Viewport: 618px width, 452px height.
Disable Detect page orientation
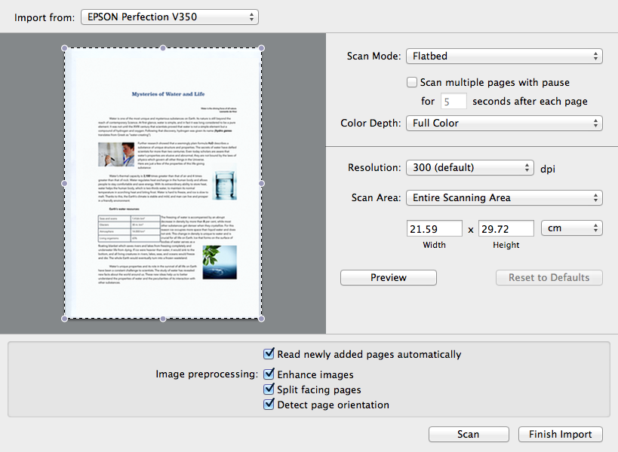click(269, 405)
